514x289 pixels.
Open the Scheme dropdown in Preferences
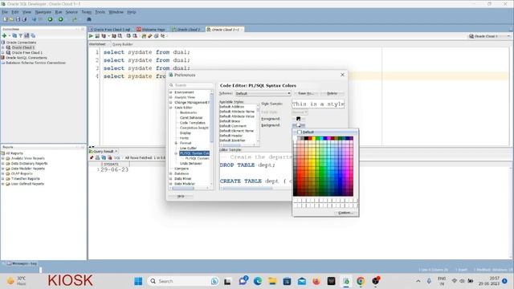pyautogui.click(x=263, y=93)
